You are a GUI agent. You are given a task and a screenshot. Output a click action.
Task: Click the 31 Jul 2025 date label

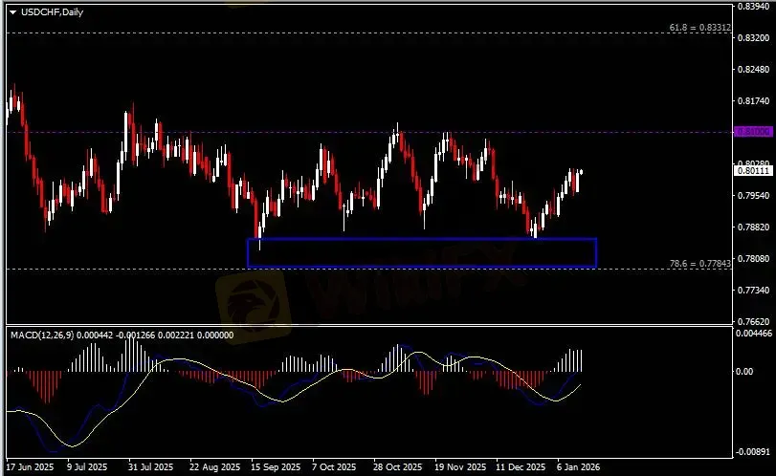150,467
